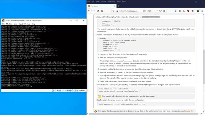
Task: Open the Firefox hamburger menu
Action: coord(202,11)
